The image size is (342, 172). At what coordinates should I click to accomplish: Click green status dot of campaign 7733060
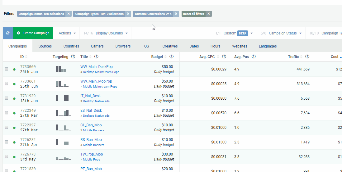(14, 69)
